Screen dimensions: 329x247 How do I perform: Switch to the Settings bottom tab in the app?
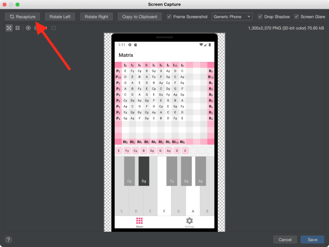189,222
